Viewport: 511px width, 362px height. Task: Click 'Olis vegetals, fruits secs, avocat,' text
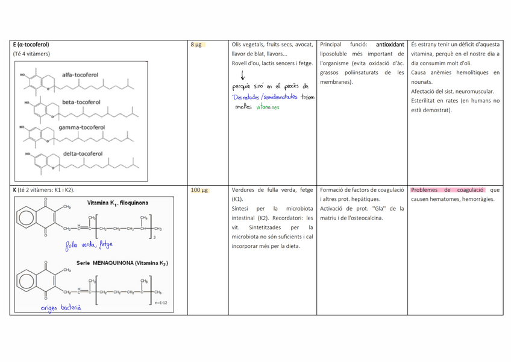[272, 45]
